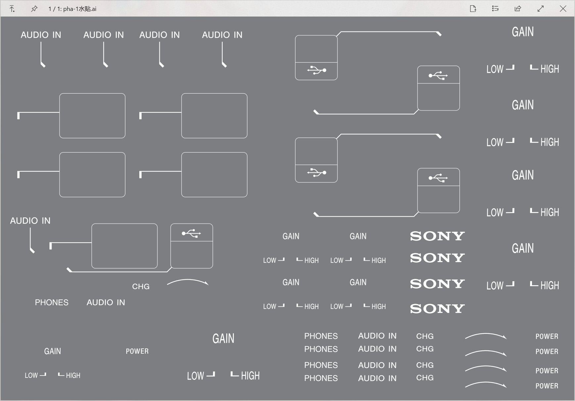Close the pha-1 preview window
Screen dimensions: 575x401
click(x=563, y=9)
